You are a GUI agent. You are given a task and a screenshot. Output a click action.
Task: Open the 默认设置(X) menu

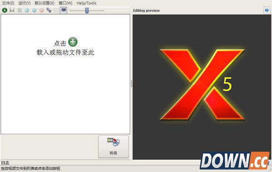44,3
